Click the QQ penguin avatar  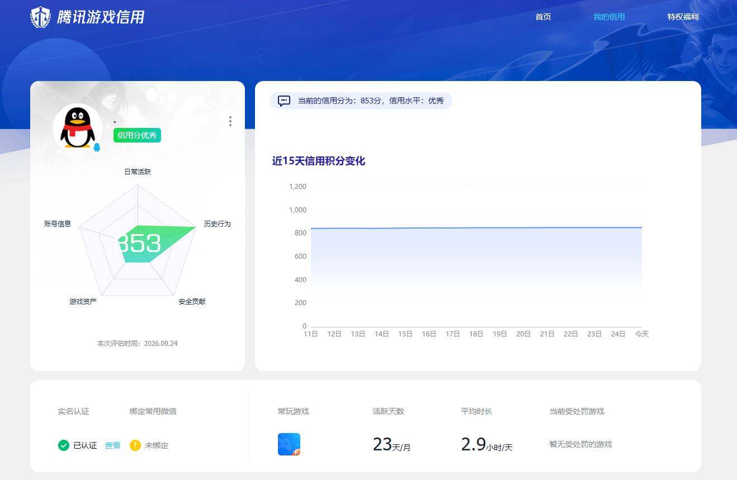point(78,129)
